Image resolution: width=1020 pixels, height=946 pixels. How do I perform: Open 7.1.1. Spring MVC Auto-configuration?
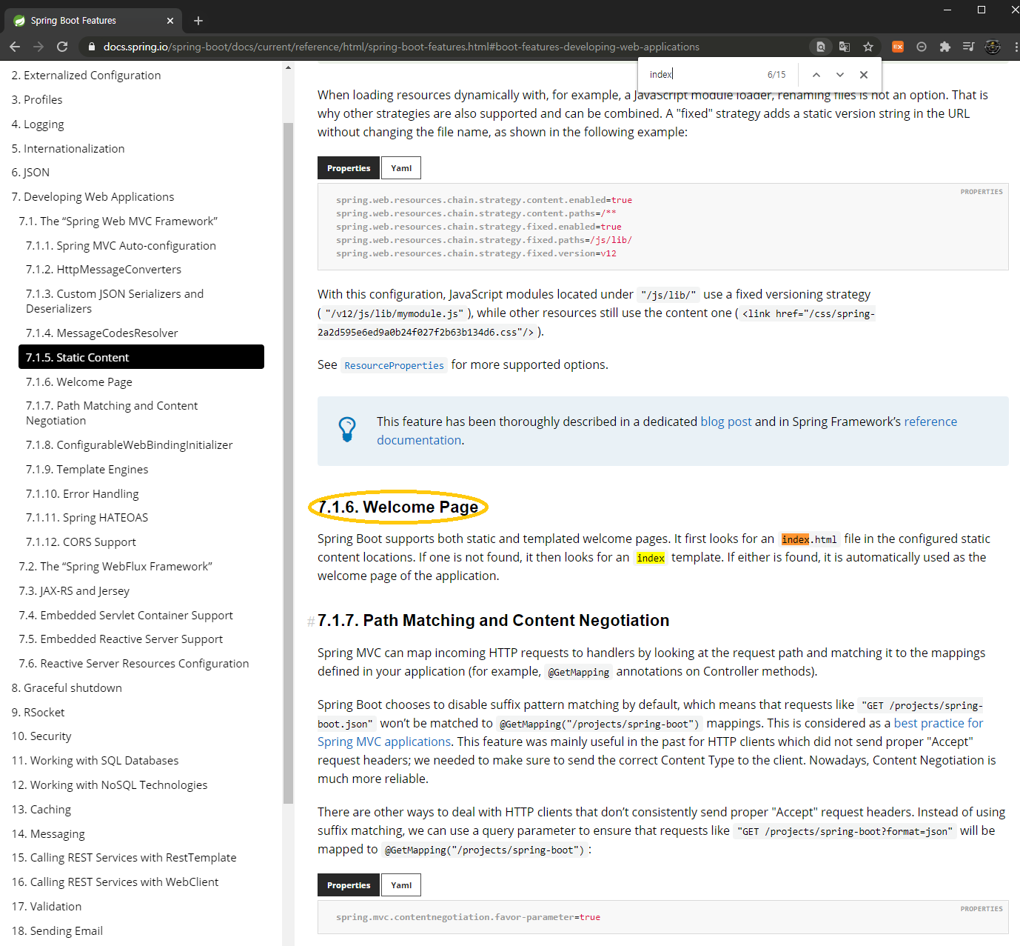pos(121,246)
